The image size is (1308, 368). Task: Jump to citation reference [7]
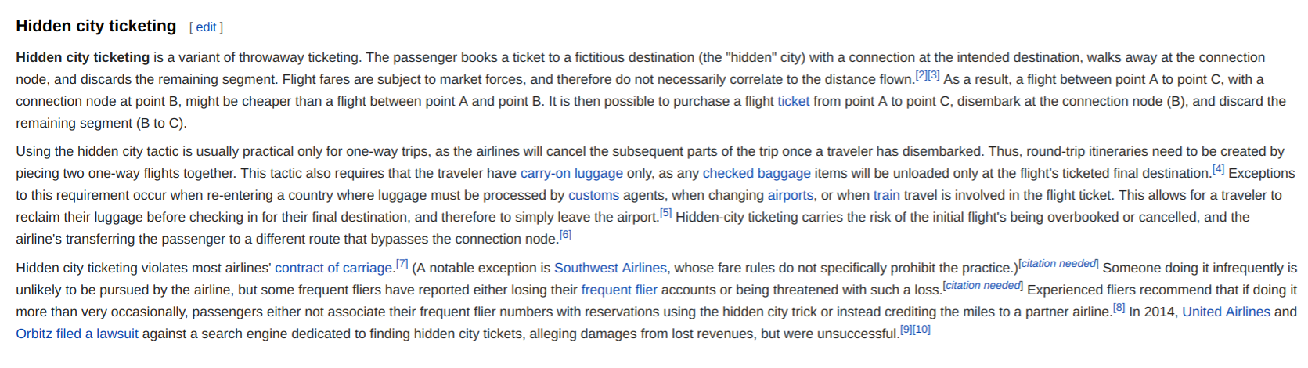(x=402, y=264)
